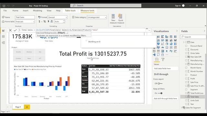Screen dimensions: 207x116
Task: Add a new report page
Action: [27, 107]
